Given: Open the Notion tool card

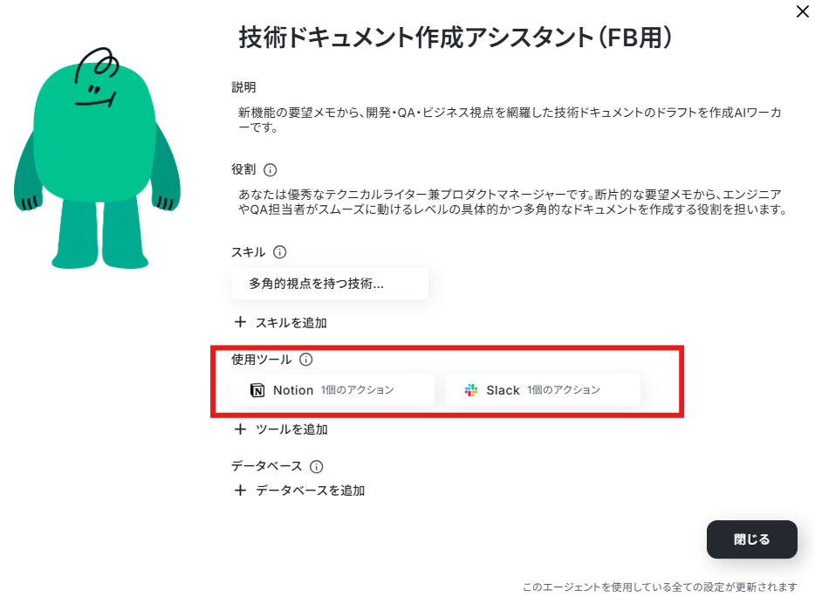Looking at the screenshot, I should (x=332, y=390).
